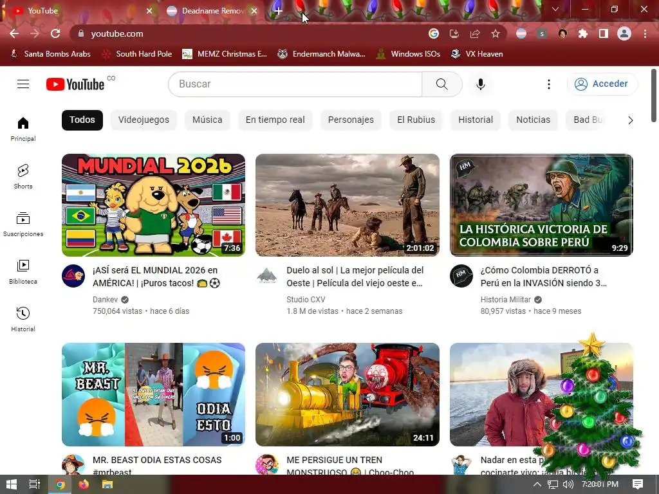Select the El Rubius filter chip
Viewport: 659px width, 494px height.
pyautogui.click(x=416, y=120)
